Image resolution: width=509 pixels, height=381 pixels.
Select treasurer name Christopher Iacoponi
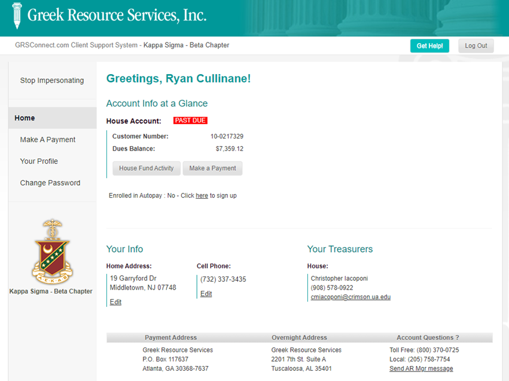tap(339, 278)
